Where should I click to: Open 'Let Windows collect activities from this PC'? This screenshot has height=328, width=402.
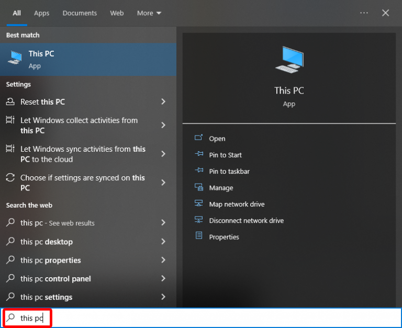pyautogui.click(x=88, y=126)
